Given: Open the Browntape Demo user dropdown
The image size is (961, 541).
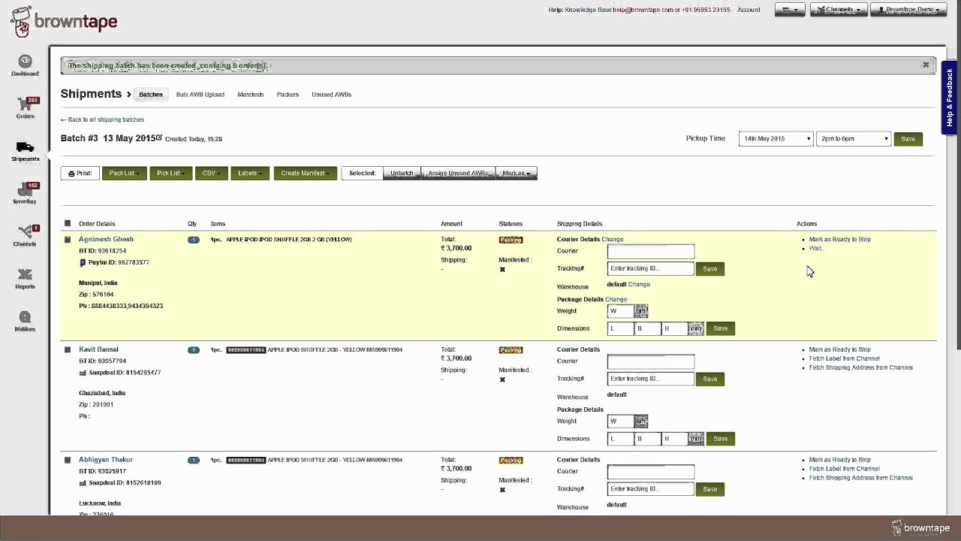Looking at the screenshot, I should [908, 10].
